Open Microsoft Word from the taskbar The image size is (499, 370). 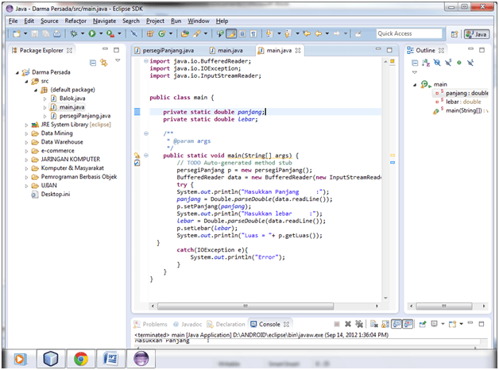click(x=110, y=357)
